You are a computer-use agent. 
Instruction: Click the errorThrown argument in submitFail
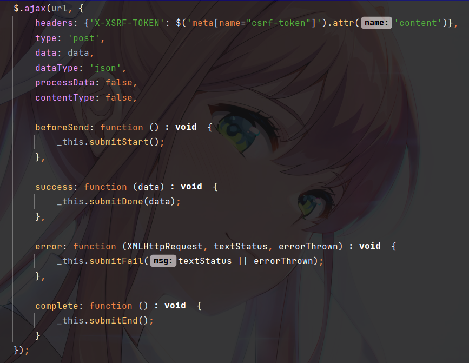click(x=283, y=261)
